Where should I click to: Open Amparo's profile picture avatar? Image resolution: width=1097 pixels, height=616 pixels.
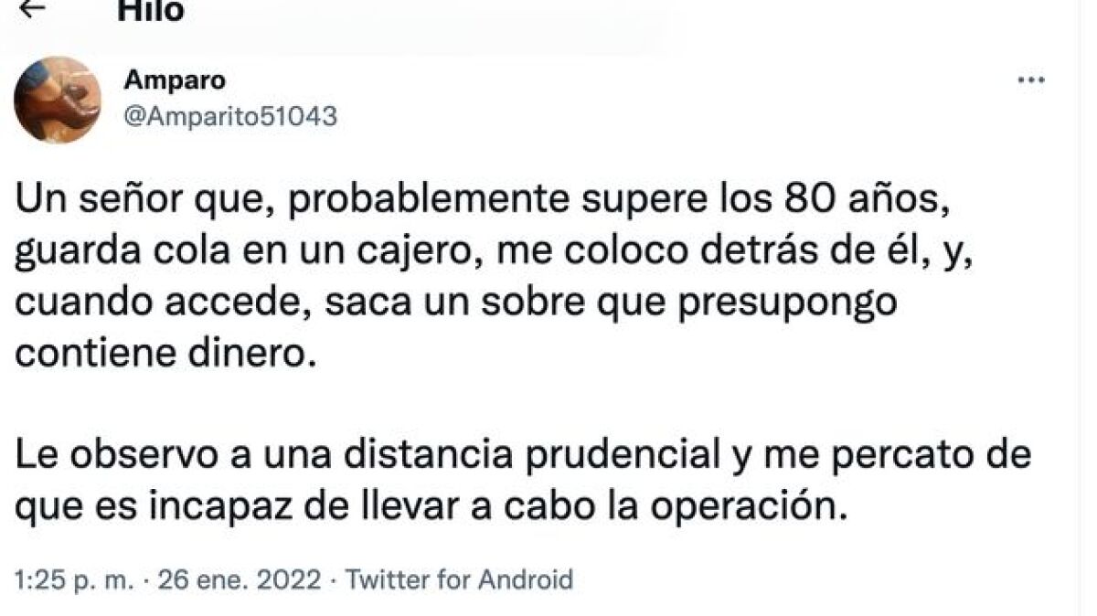coord(57,100)
